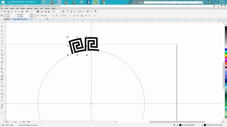This screenshot has width=227, height=127.
Task: Toggle full-screen preview button
Action: (x=63, y=12)
